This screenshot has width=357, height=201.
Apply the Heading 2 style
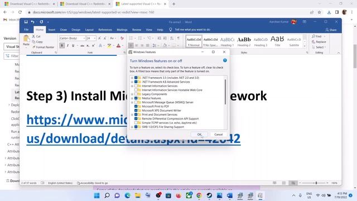[244, 41]
